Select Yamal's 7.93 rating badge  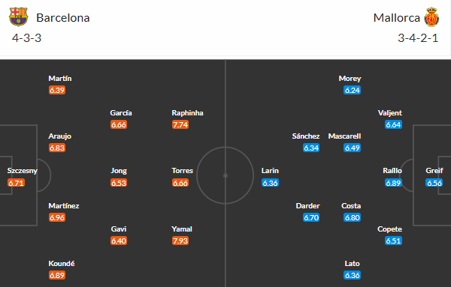pos(180,241)
